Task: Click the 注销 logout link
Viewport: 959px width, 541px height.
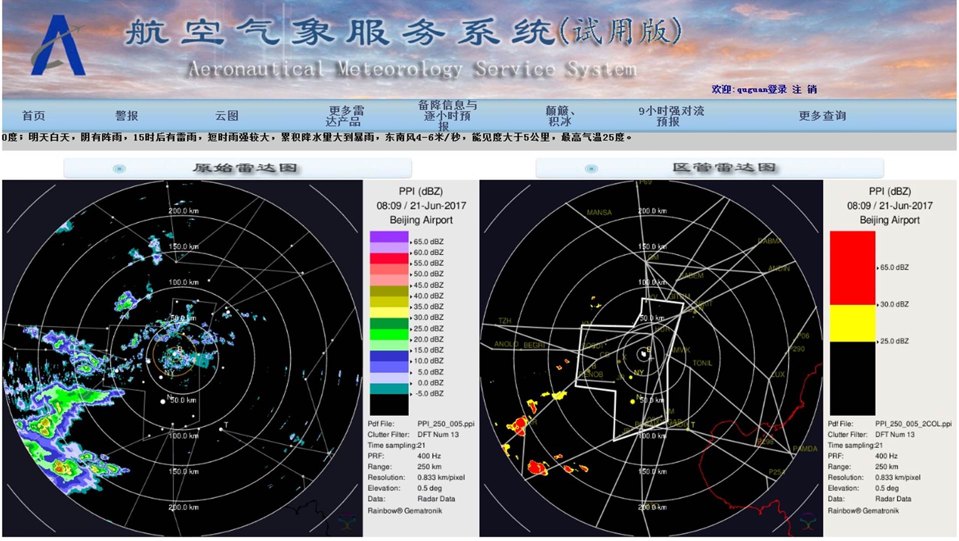Action: (804, 89)
